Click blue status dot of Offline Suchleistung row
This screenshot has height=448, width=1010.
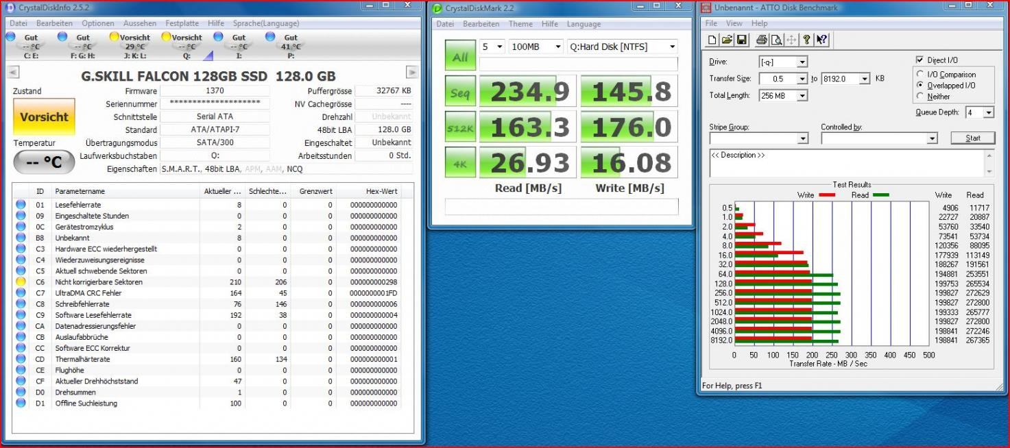tap(21, 403)
